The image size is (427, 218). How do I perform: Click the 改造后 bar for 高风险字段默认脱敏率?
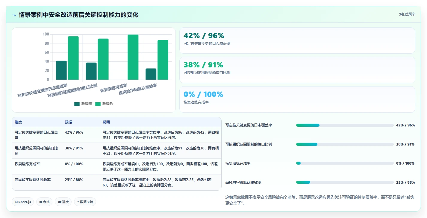(163, 60)
